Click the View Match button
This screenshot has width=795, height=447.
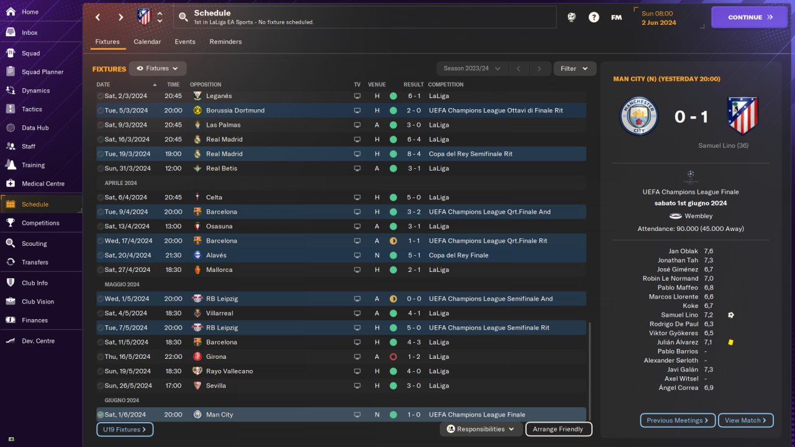746,420
